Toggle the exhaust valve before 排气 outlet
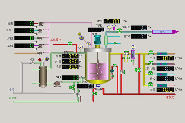The image size is (185, 123). pos(119,31)
